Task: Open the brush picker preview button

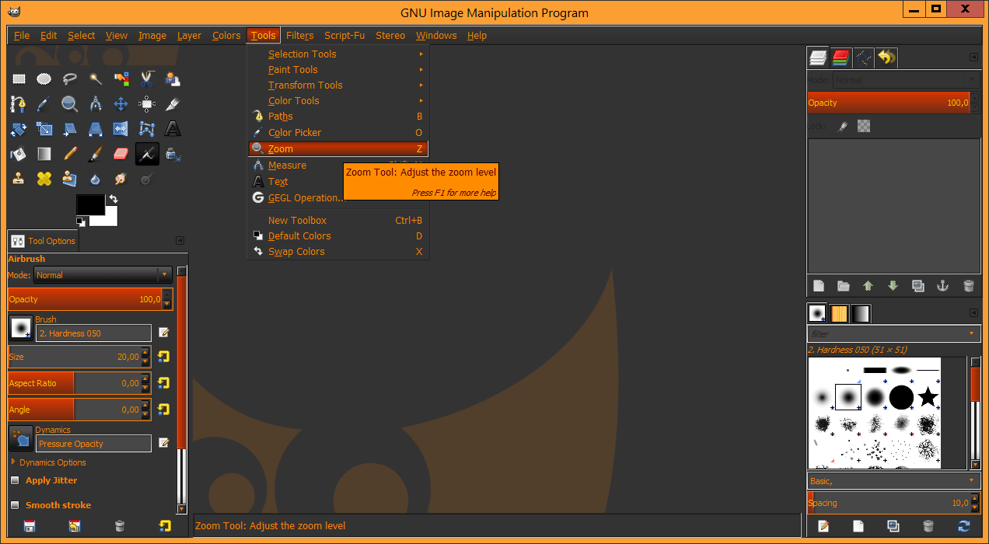Action: click(20, 326)
